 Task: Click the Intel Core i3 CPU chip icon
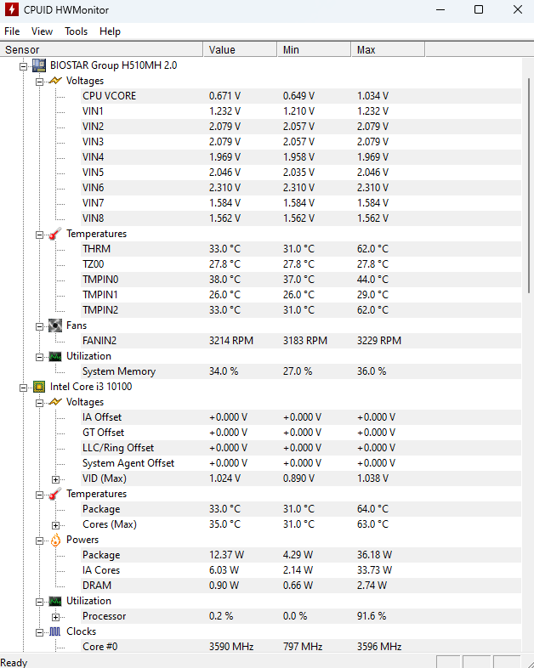(x=39, y=387)
